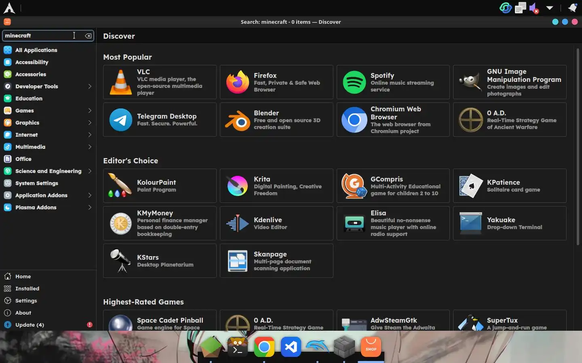The width and height of the screenshot is (582, 363).
Task: Select the GCompris icon
Action: pyautogui.click(x=354, y=186)
